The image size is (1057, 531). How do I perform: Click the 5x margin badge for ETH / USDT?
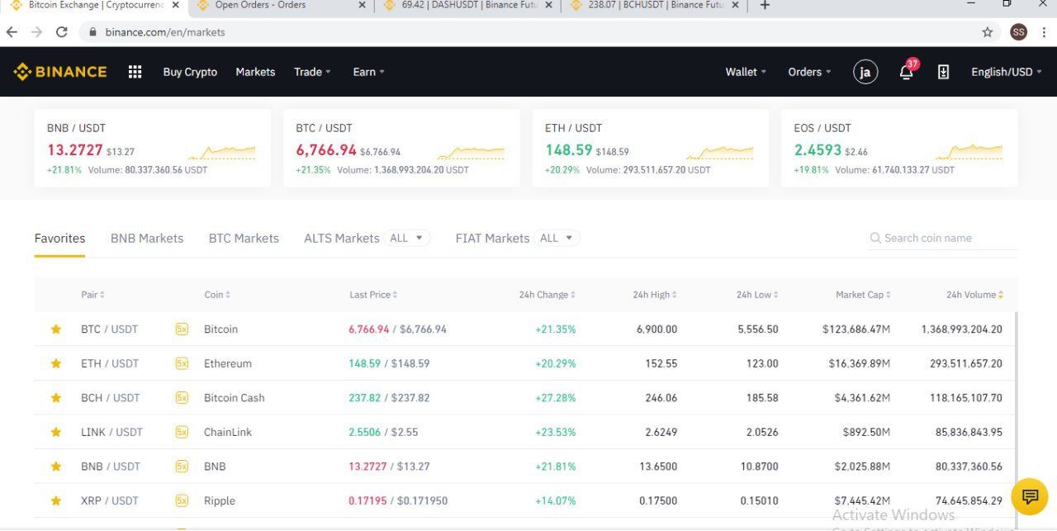182,363
